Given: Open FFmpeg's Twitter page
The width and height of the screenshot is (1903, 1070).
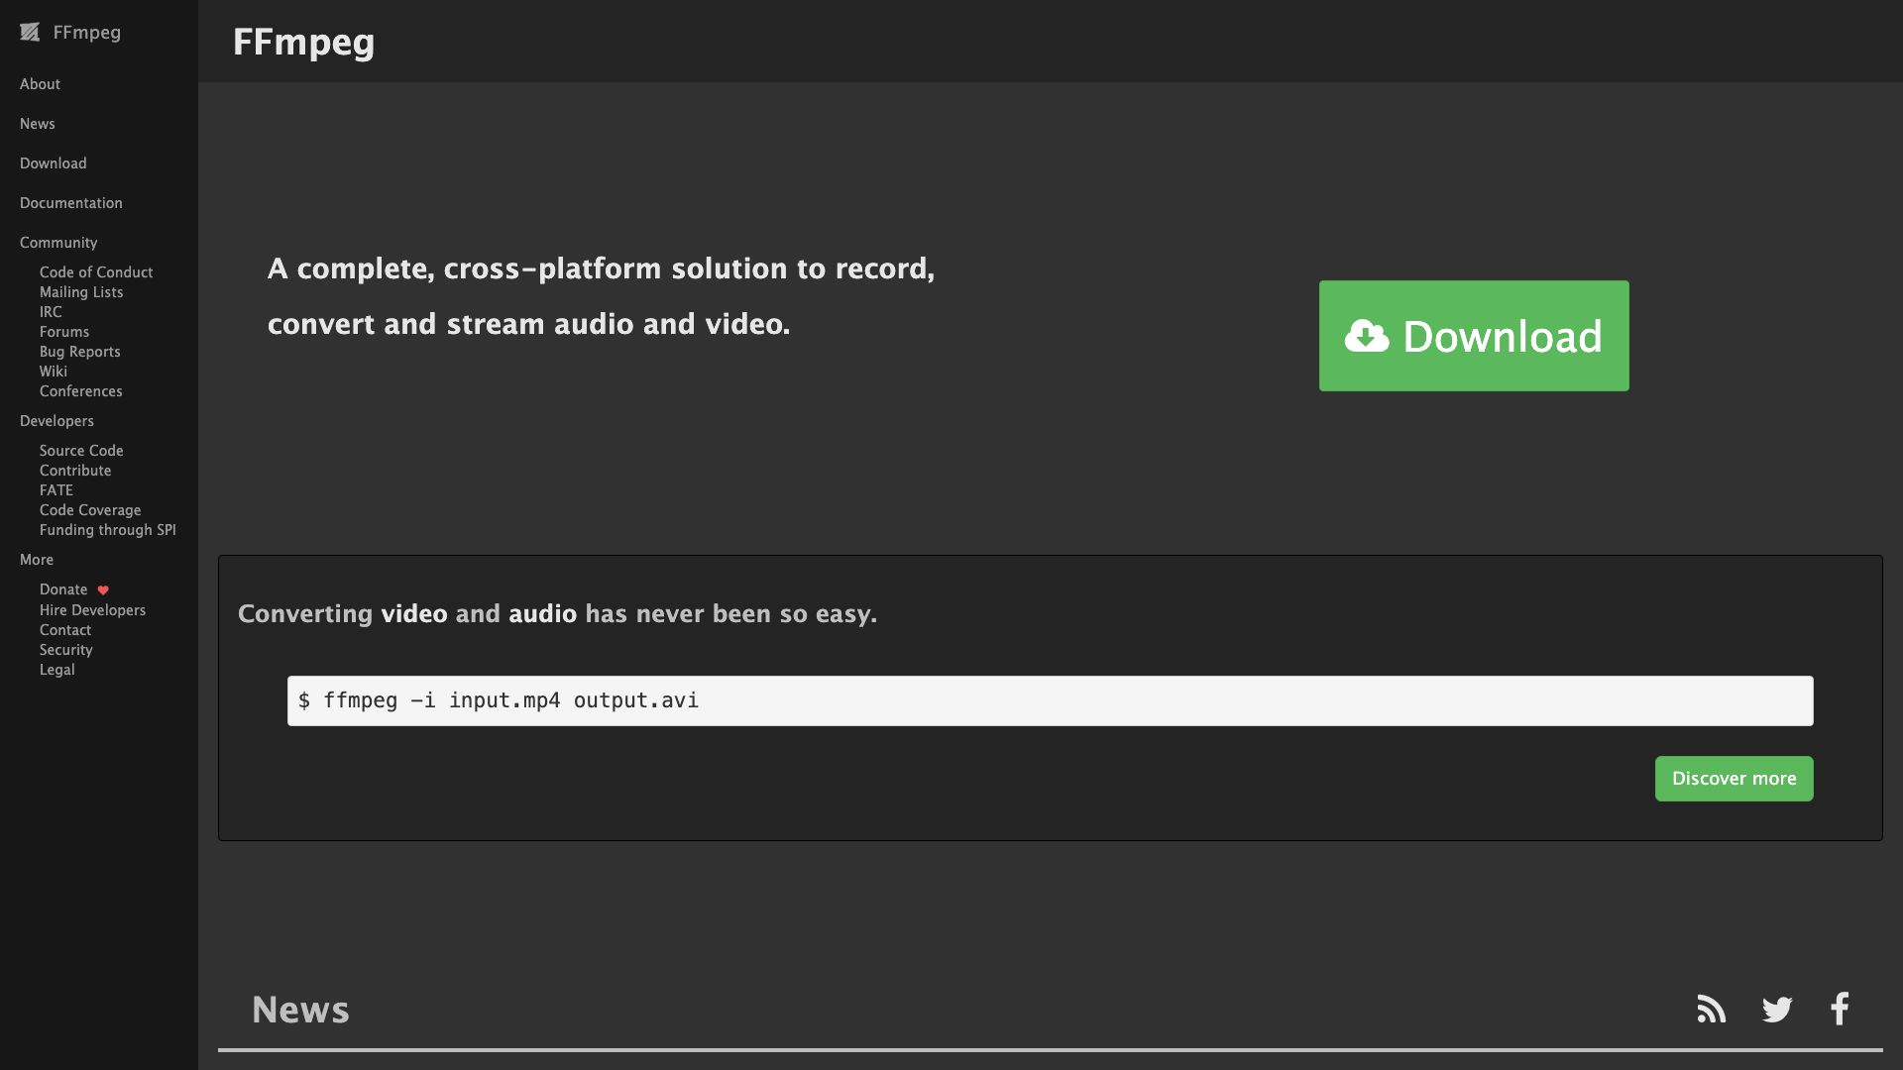Looking at the screenshot, I should tap(1776, 1009).
